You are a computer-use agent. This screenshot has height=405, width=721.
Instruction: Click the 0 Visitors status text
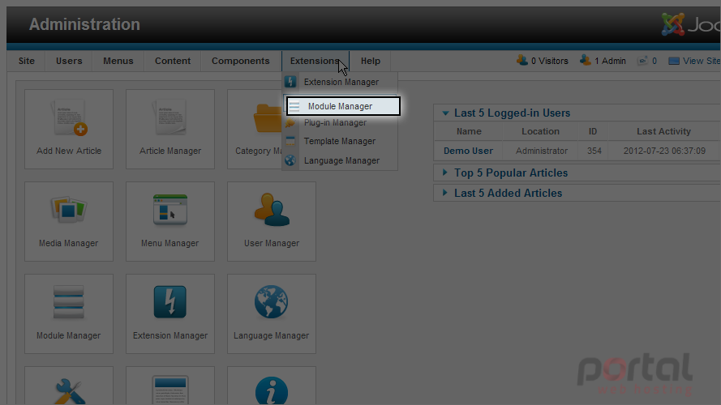click(x=550, y=61)
